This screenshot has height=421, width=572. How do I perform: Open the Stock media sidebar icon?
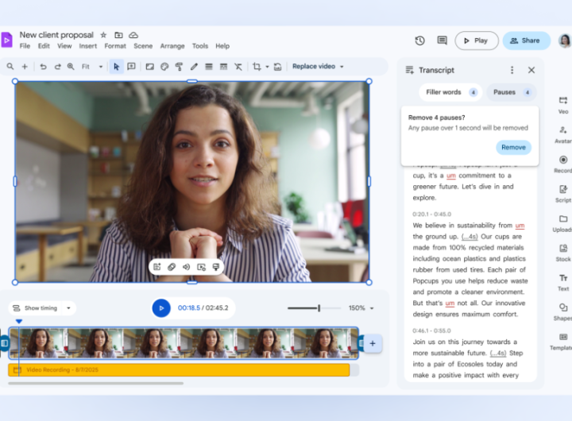(563, 249)
